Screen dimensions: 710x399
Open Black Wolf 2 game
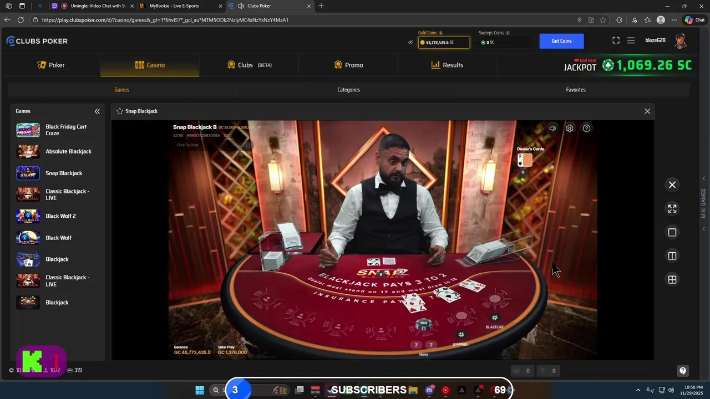tap(58, 216)
